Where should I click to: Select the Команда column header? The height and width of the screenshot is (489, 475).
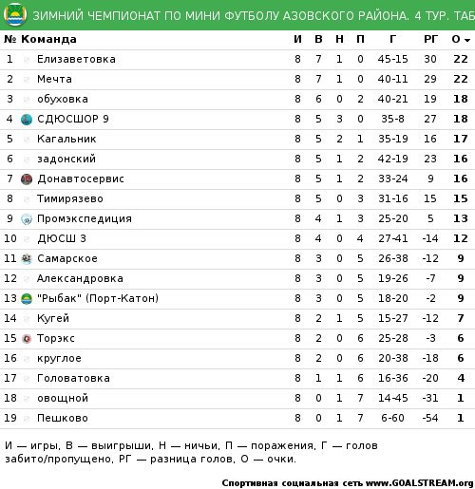pos(48,39)
